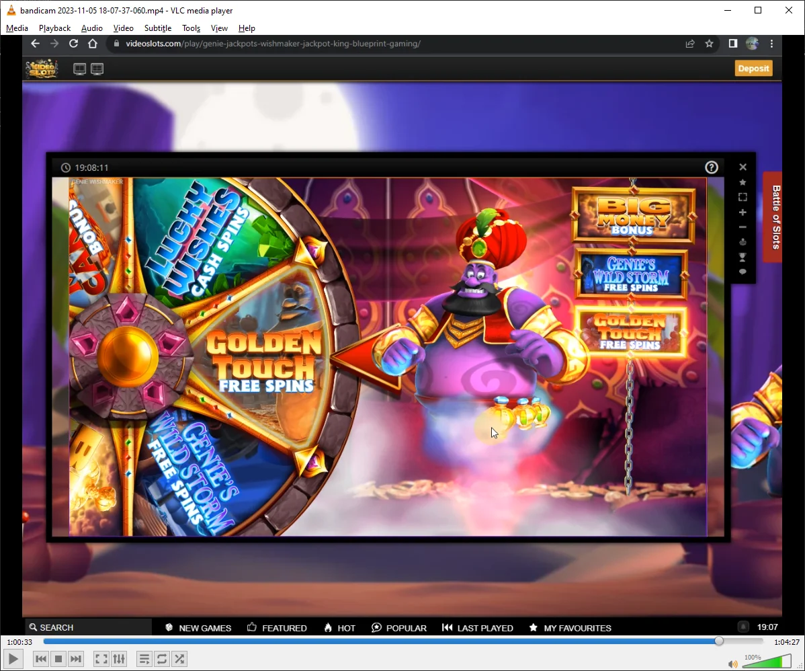
Task: Go to the browser home page
Action: 93,44
